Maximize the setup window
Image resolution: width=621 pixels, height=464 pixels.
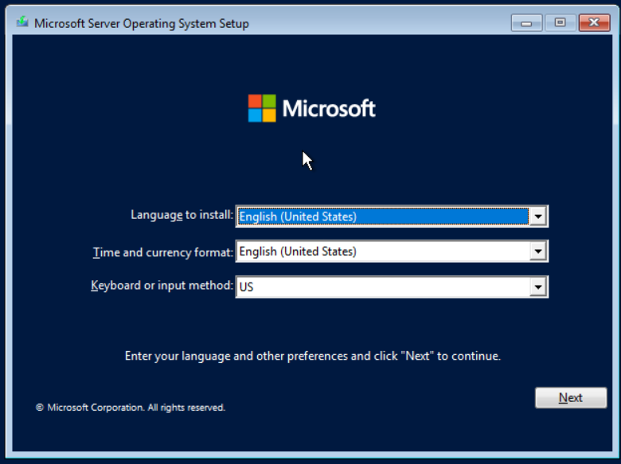[x=560, y=23]
